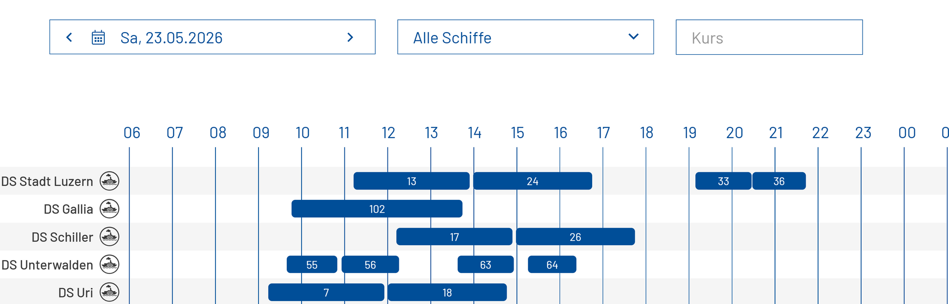Click the ship icon next to DS Schiller

coord(110,237)
